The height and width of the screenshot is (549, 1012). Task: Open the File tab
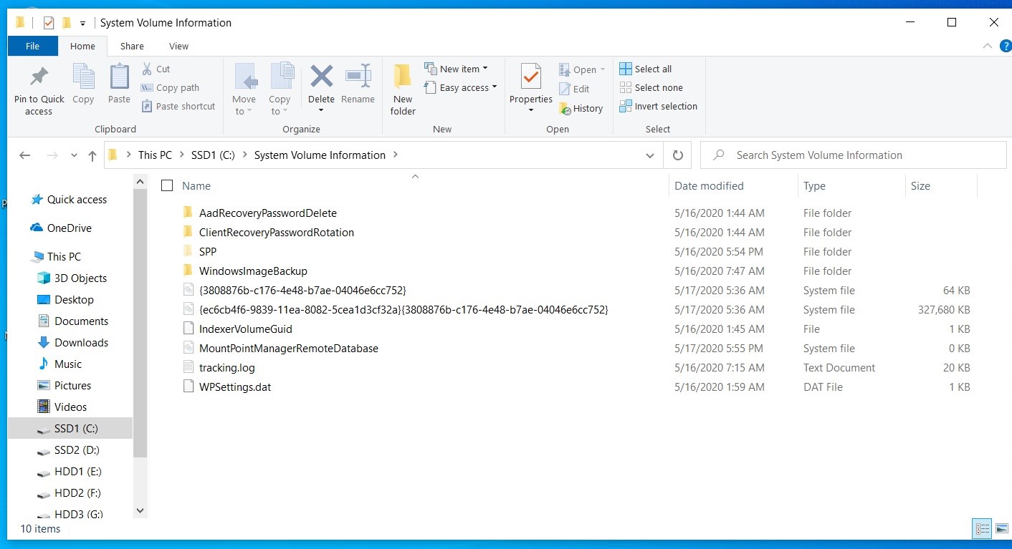click(x=32, y=46)
